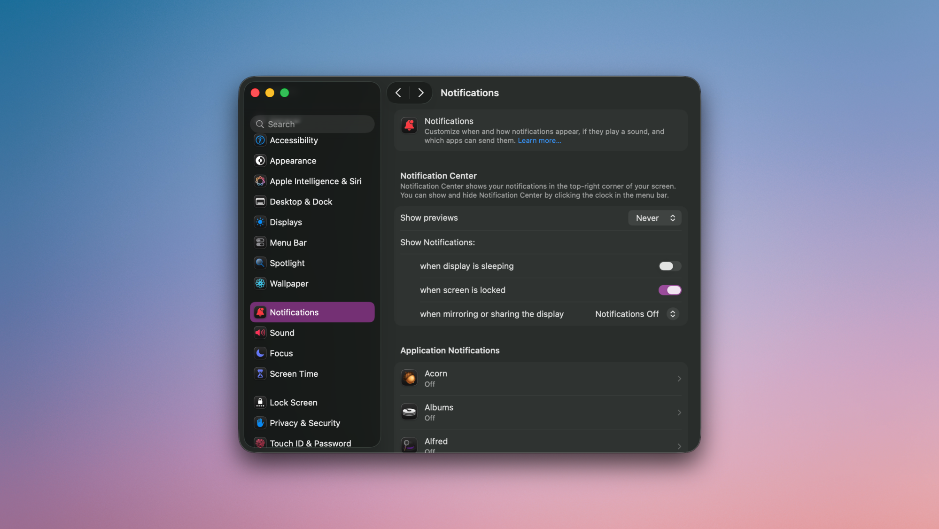Expand Acorn notification settings
939x529 pixels.
(x=679, y=378)
